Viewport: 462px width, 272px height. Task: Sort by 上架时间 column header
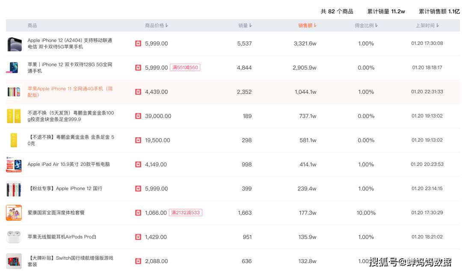tap(427, 26)
